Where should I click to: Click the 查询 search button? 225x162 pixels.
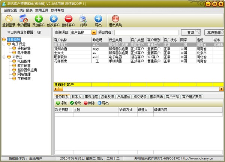191,32
